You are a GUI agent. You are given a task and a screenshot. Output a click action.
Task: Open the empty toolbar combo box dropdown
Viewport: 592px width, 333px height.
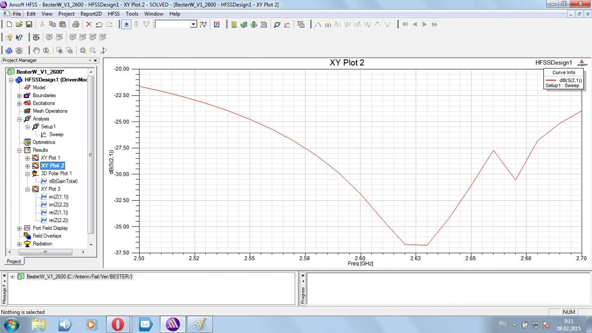click(x=193, y=25)
